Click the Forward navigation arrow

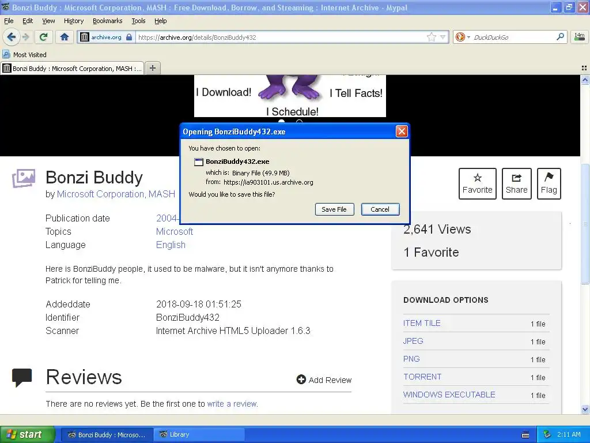point(25,37)
